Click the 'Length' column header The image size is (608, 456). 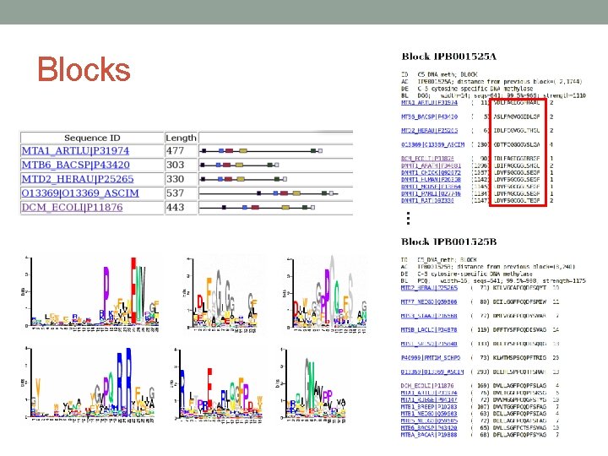[181, 138]
